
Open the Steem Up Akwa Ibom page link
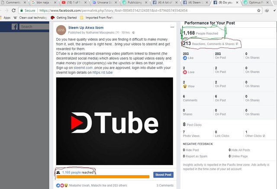pos(86,28)
